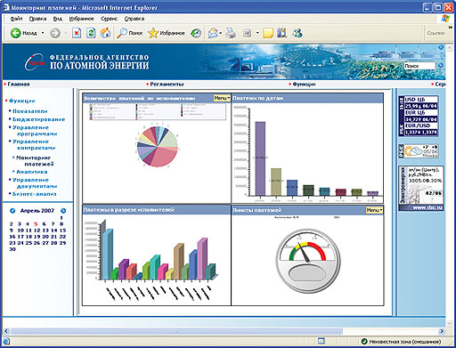The height and width of the screenshot is (348, 456).
Task: Open the Поиск search toolbar button
Action: [130, 33]
